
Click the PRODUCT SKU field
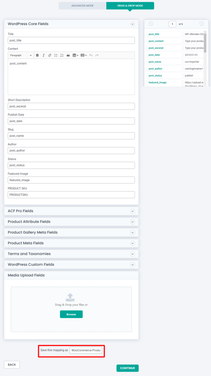(71, 195)
